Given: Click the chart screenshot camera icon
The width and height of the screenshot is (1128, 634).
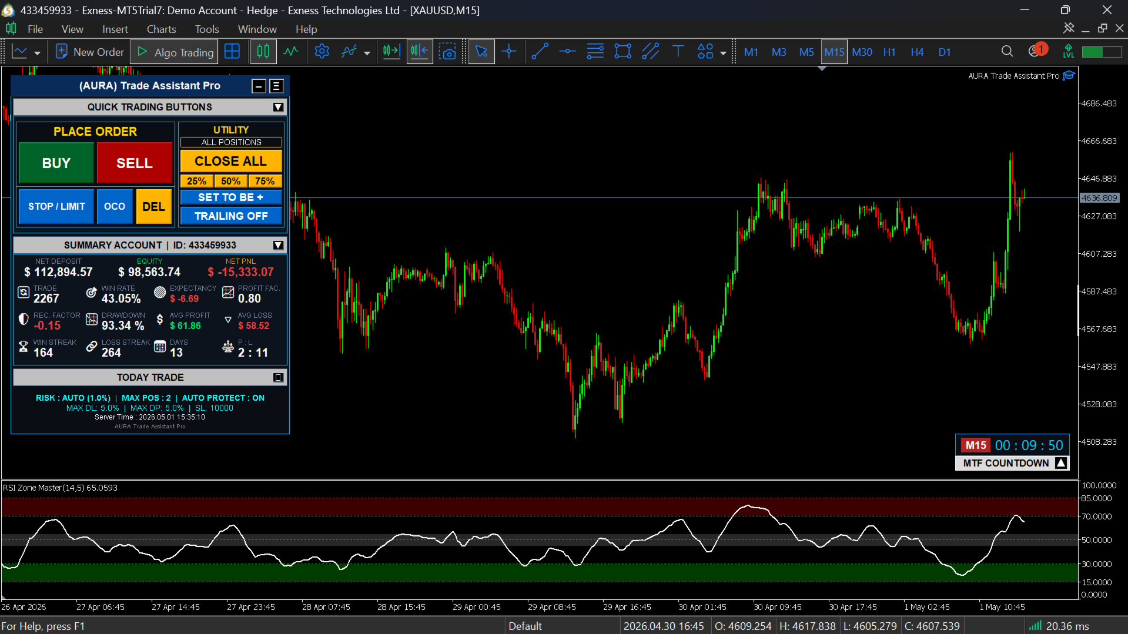Looking at the screenshot, I should tap(448, 52).
